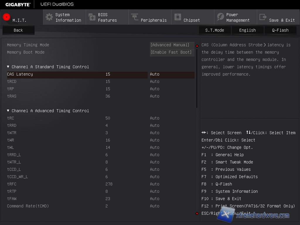Click the red M.I.T. icon
Viewport: 300px width, 225px height.
pos(6,17)
